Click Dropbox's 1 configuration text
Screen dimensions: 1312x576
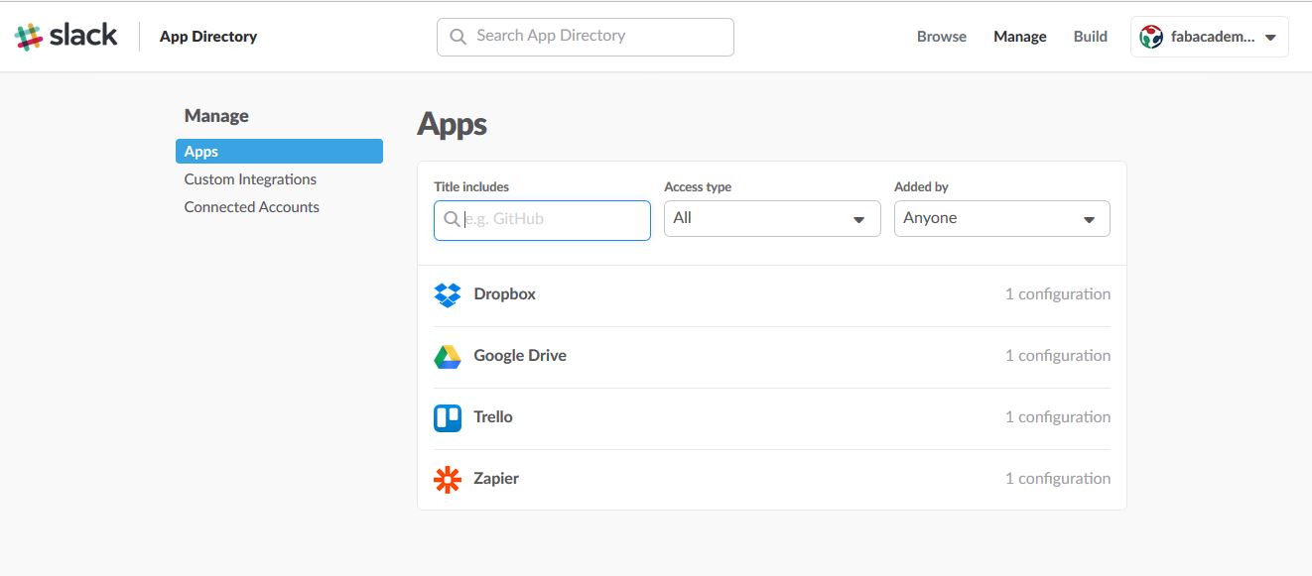pos(1058,294)
